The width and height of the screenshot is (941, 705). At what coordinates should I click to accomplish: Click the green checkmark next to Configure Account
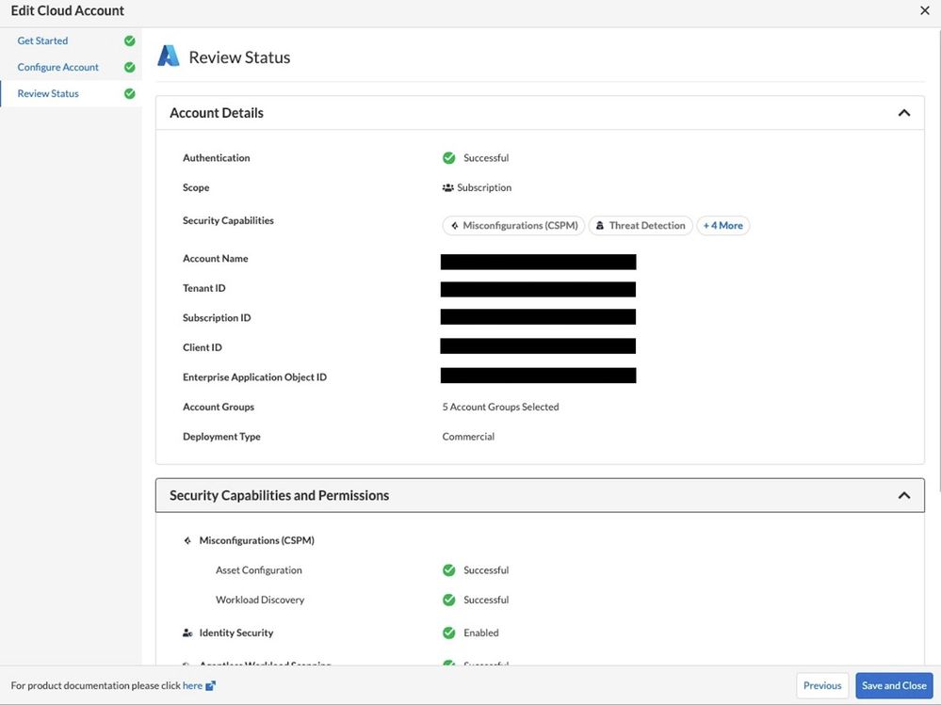coord(129,68)
